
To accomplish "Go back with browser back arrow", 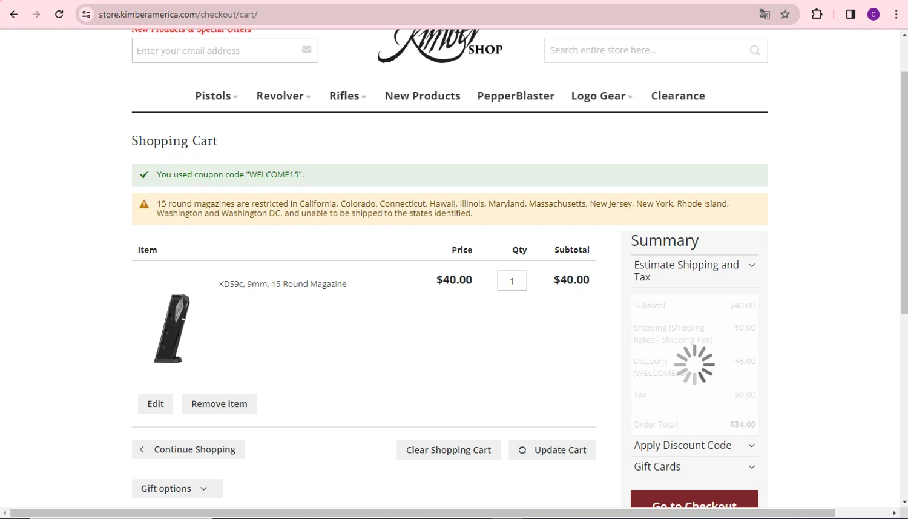I will coord(13,14).
